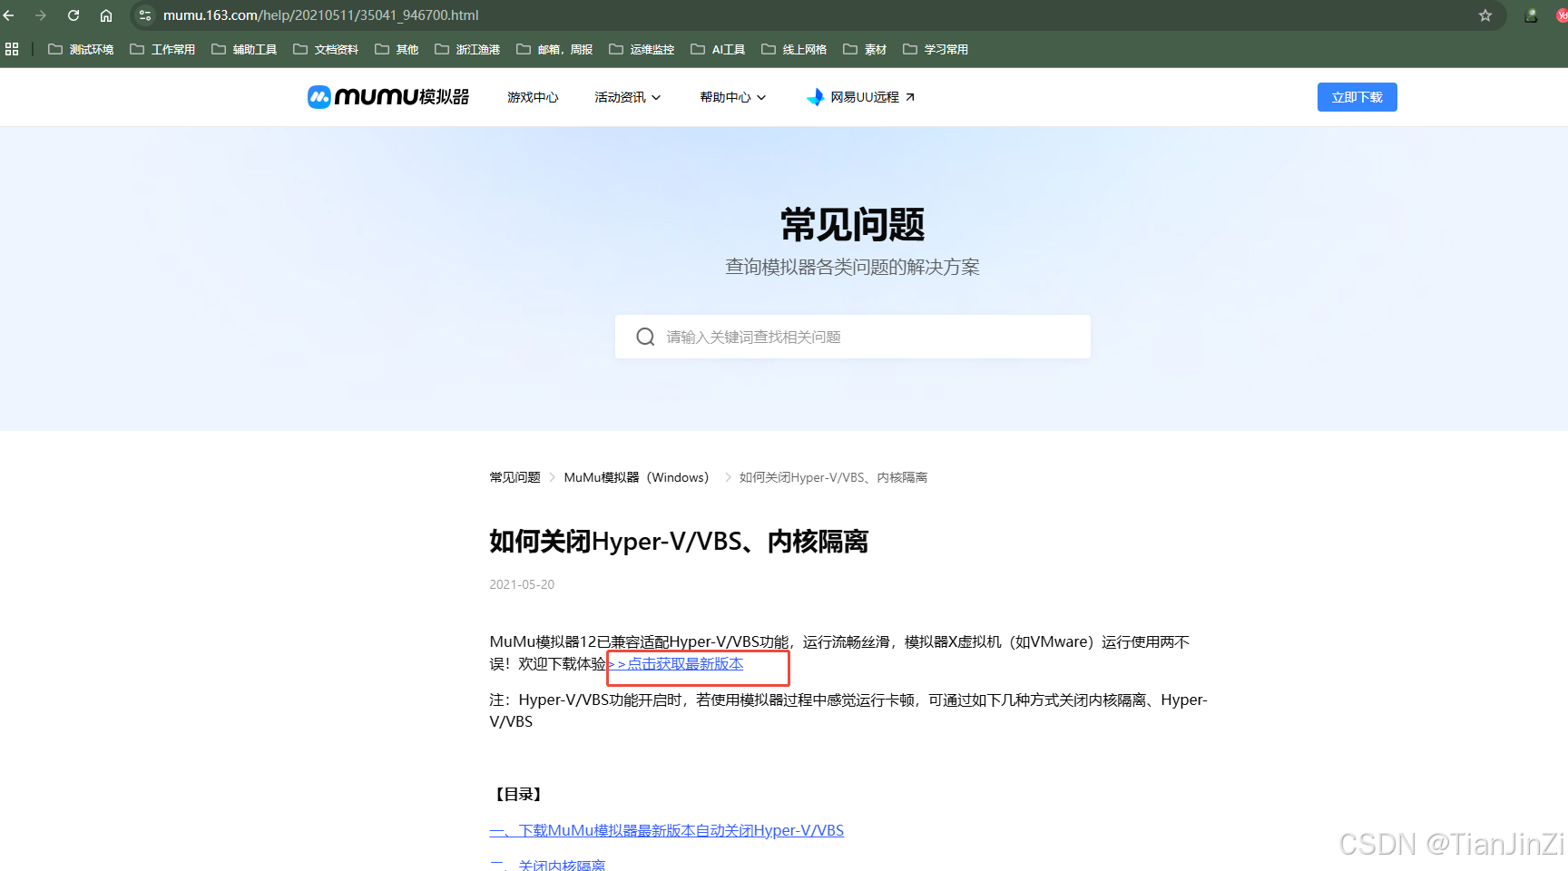Open the 线上网格 bookmark folder
Screen dimensions: 1568x871
pos(794,49)
